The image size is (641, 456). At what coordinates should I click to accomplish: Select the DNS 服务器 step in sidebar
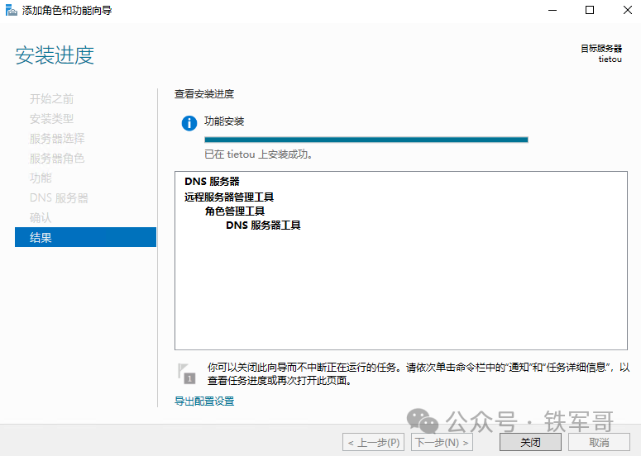(x=59, y=198)
